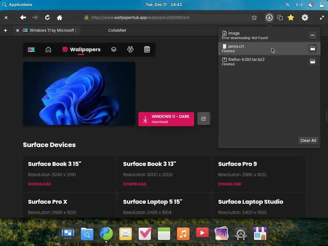Screen dimensions: 328x246
Task: Click the Surface Laptop 5 15" card title
Action: click(x=153, y=202)
